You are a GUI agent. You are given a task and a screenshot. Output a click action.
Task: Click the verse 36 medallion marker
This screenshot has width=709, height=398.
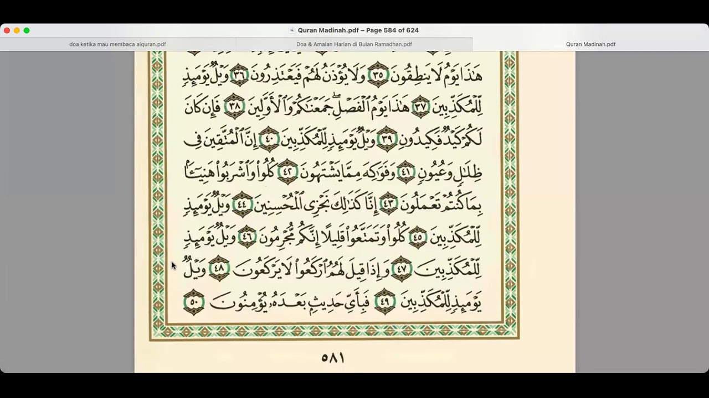pos(239,75)
